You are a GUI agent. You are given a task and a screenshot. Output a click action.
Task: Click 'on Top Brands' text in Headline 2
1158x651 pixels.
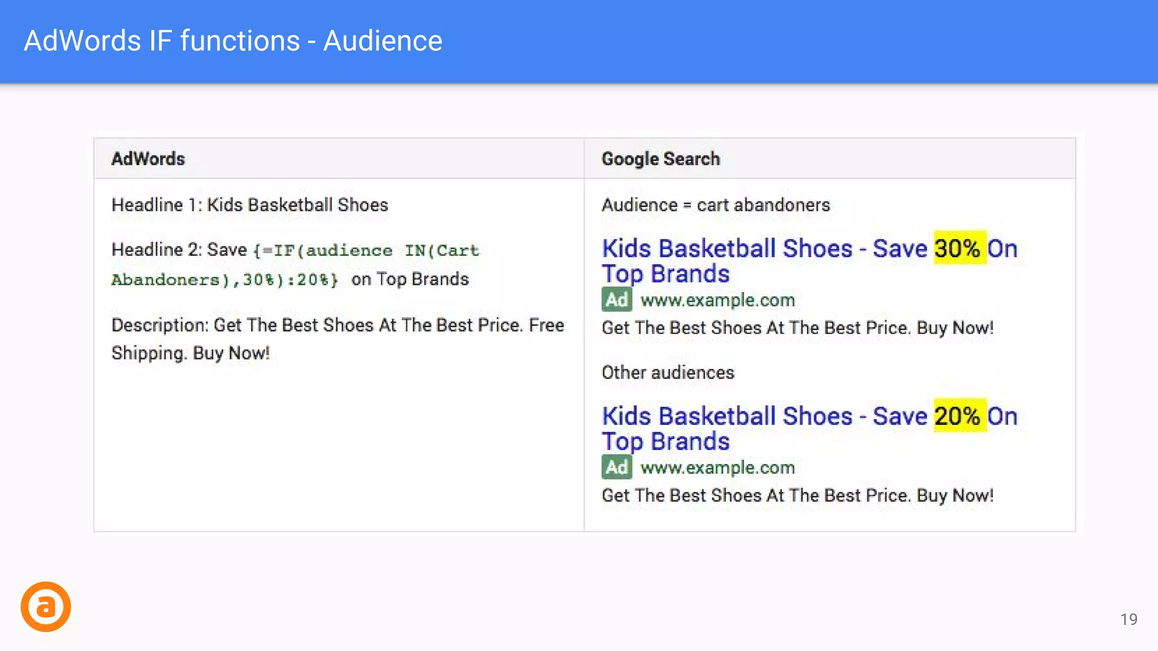point(410,279)
